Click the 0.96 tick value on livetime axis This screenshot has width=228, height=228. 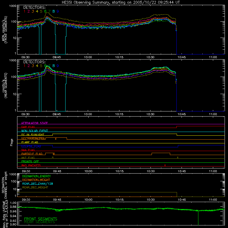[x=13, y=211]
